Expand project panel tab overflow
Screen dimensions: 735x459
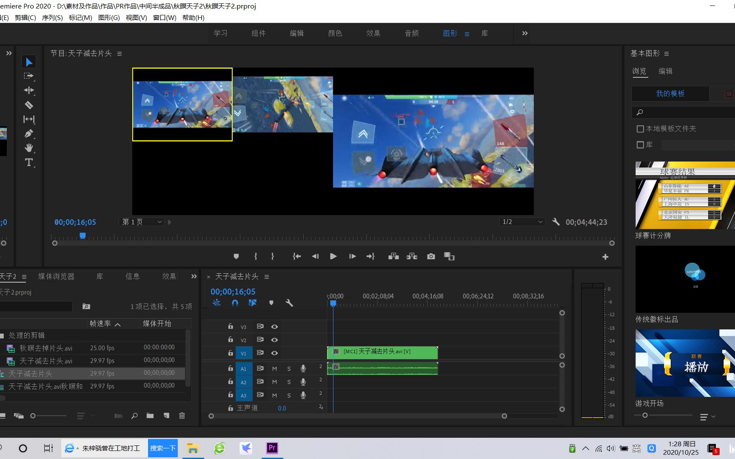(194, 276)
